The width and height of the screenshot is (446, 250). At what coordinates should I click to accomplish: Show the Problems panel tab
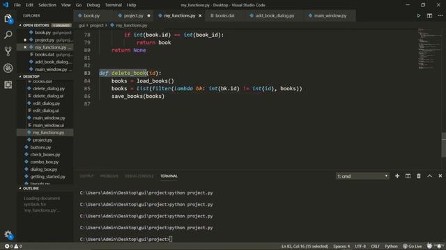(x=109, y=176)
